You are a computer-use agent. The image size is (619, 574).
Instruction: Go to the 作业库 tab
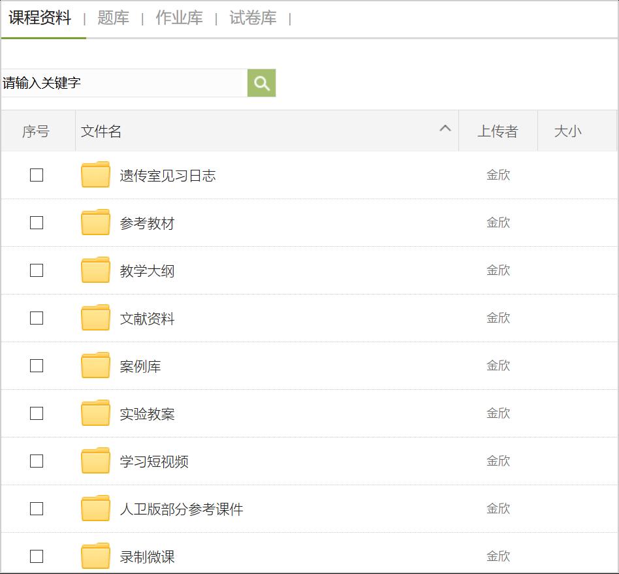(179, 18)
